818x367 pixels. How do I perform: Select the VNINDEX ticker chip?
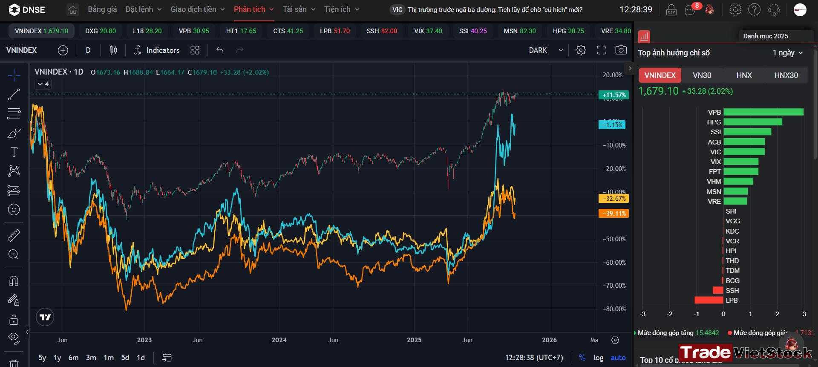pos(41,31)
